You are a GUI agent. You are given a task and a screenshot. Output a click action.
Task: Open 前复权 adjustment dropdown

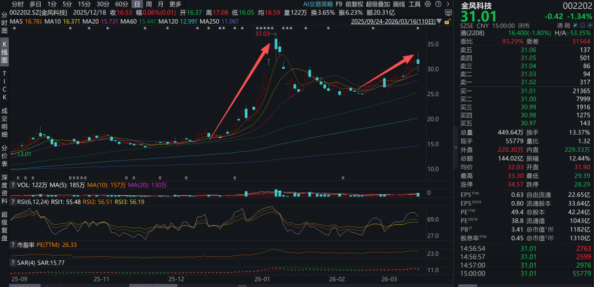point(355,4)
